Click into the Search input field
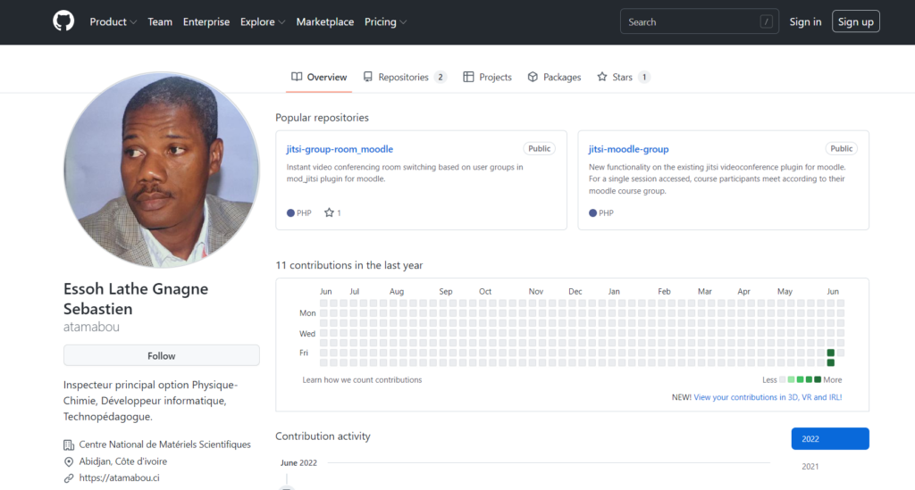This screenshot has height=490, width=915. pos(688,22)
